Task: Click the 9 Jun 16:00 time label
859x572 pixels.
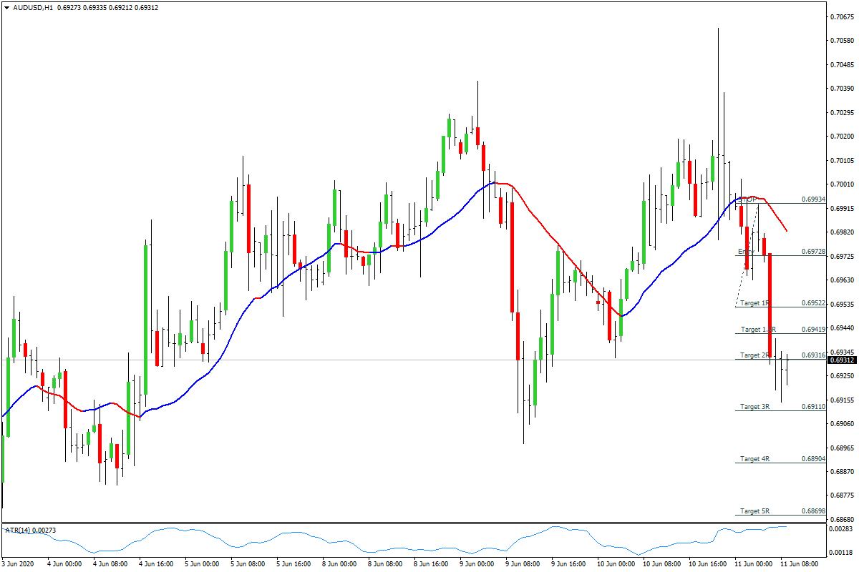Action: pos(570,564)
